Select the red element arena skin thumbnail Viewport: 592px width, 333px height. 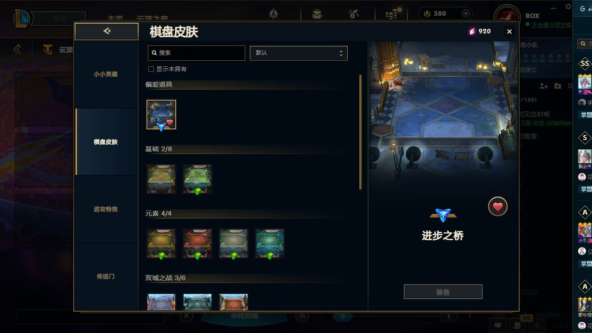197,243
